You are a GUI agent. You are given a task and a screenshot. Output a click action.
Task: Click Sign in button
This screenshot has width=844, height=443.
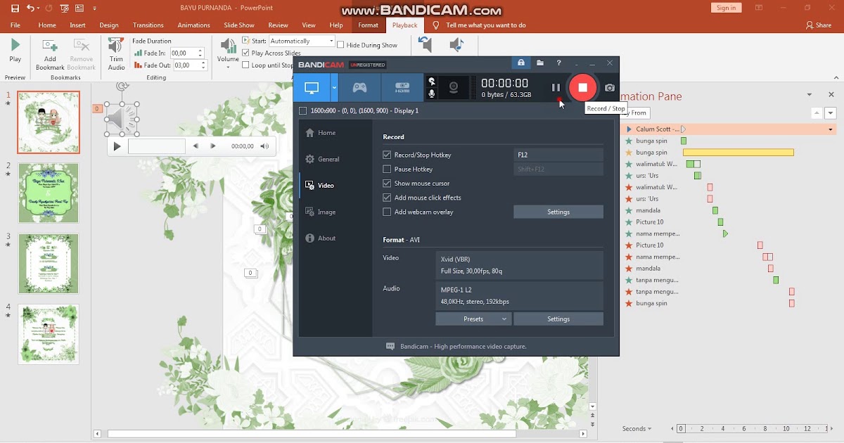[x=725, y=8]
